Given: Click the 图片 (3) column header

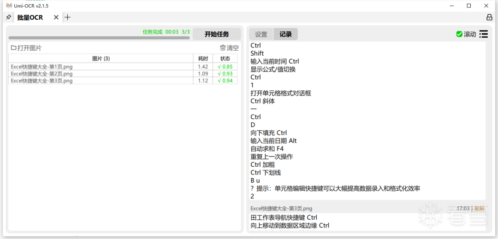Looking at the screenshot, I should pyautogui.click(x=101, y=58).
